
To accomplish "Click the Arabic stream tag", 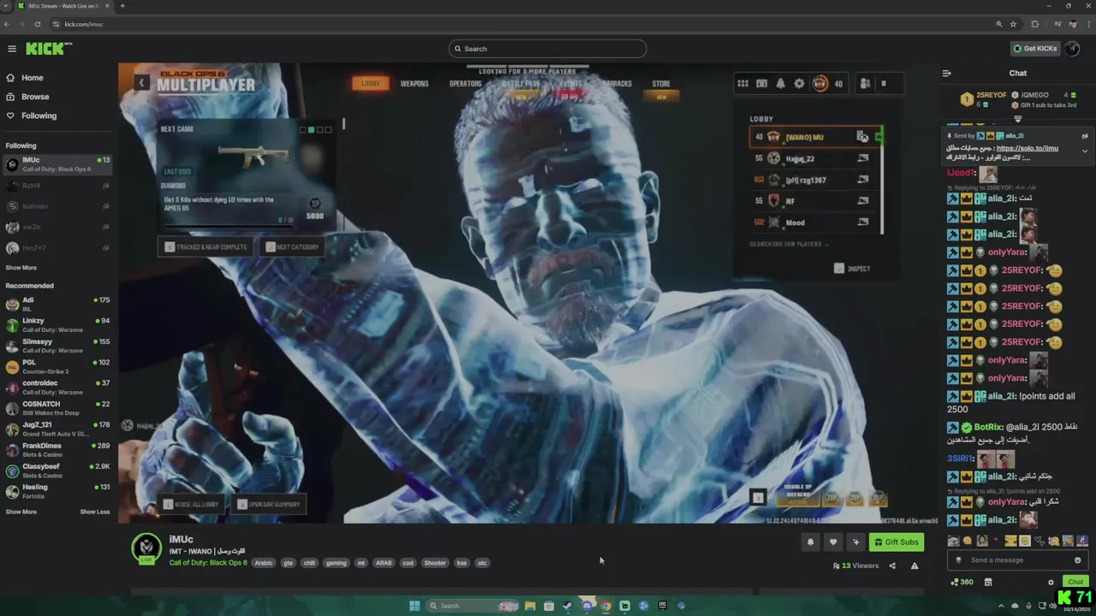I will pos(264,563).
